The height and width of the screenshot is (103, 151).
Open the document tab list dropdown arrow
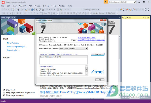[x=120, y=18]
